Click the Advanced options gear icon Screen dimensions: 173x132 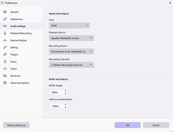point(5,83)
